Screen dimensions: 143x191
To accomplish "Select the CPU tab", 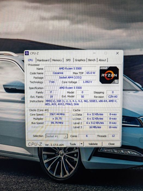I will (x=31, y=60).
